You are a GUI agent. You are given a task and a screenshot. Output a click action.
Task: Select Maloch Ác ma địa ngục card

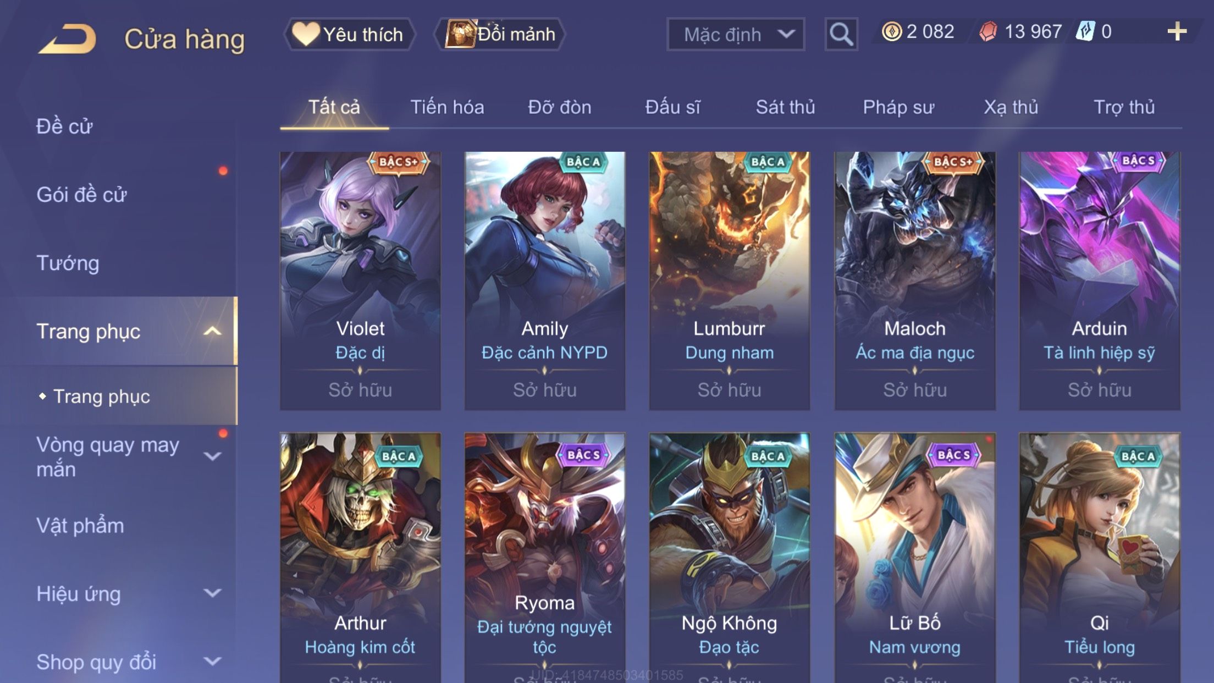tap(915, 281)
